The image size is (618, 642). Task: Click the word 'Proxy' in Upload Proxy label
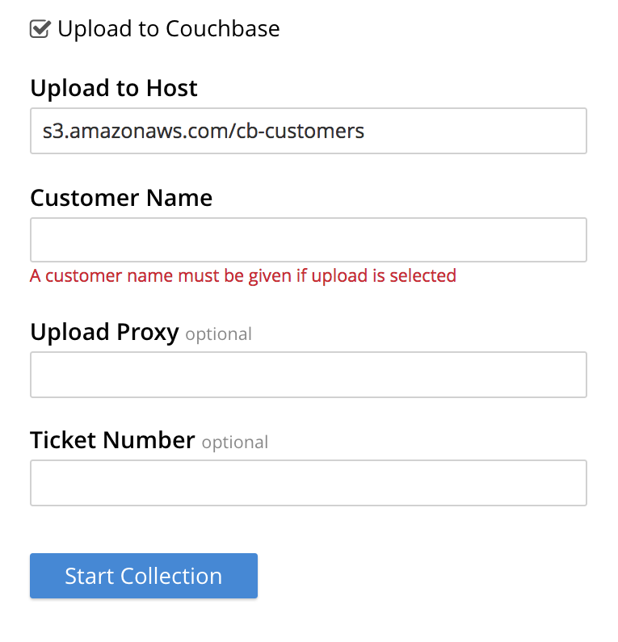[x=147, y=332]
